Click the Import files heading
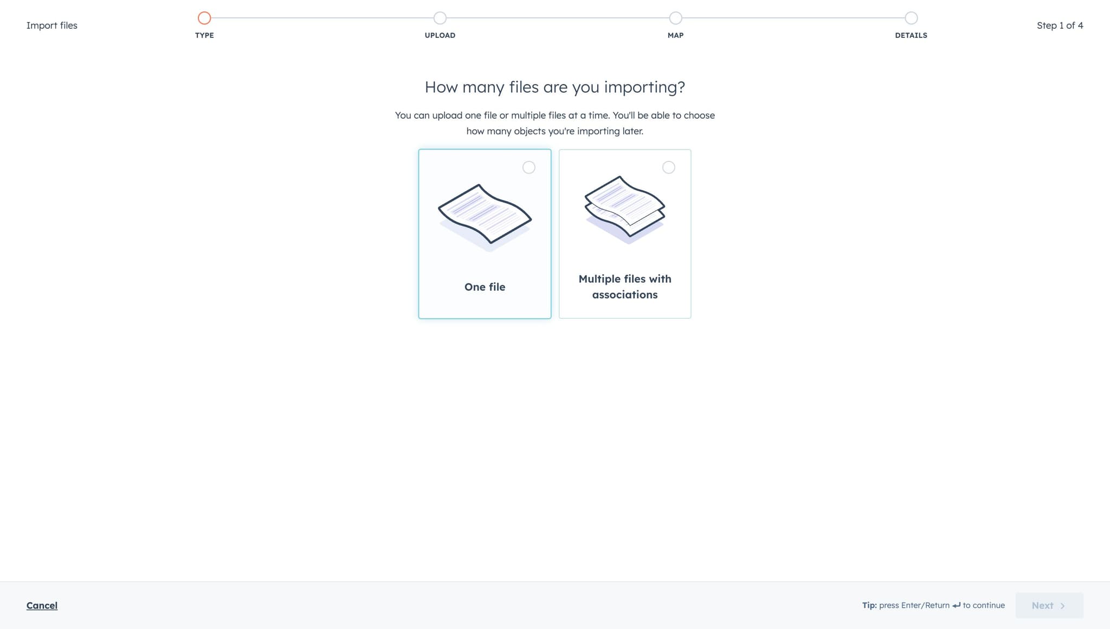The height and width of the screenshot is (629, 1110). [52, 25]
